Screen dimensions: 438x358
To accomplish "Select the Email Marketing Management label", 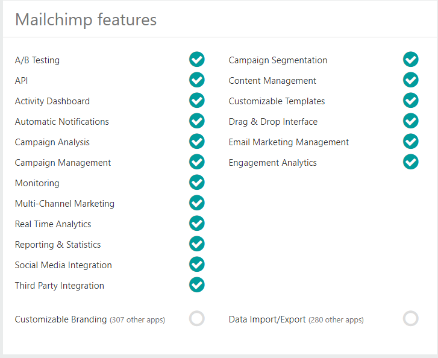I will (x=289, y=142).
